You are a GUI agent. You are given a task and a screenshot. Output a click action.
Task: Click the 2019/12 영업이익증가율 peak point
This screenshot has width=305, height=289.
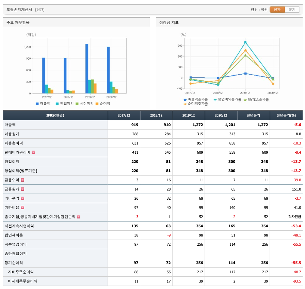pyautogui.click(x=245, y=42)
